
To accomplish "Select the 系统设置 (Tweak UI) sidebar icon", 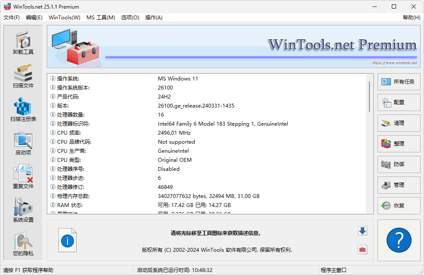I will click(23, 210).
